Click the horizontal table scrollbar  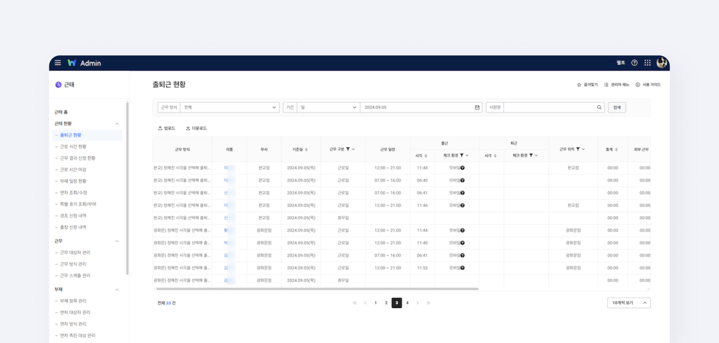317,289
